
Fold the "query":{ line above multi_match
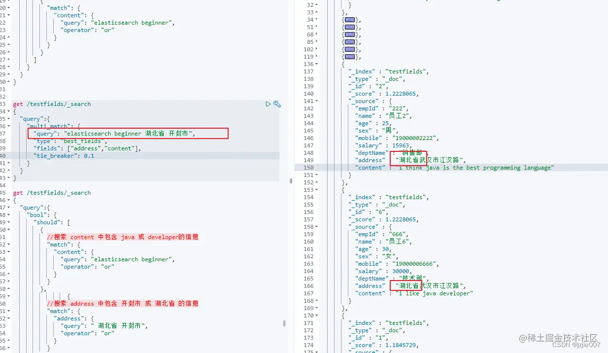[x=9, y=119]
